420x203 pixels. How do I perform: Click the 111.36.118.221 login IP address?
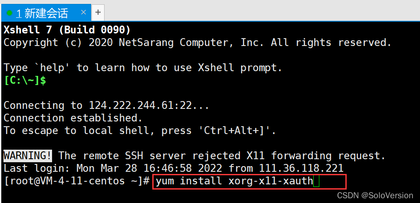coord(301,168)
